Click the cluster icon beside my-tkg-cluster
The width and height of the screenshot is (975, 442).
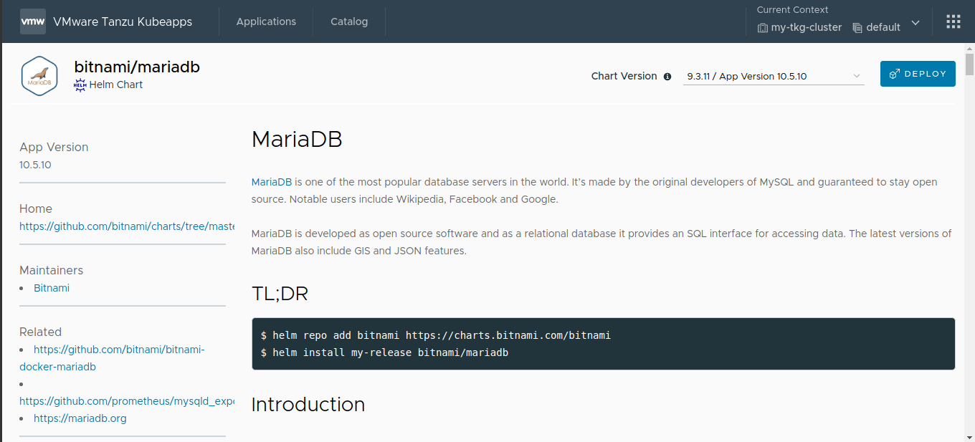click(x=762, y=27)
